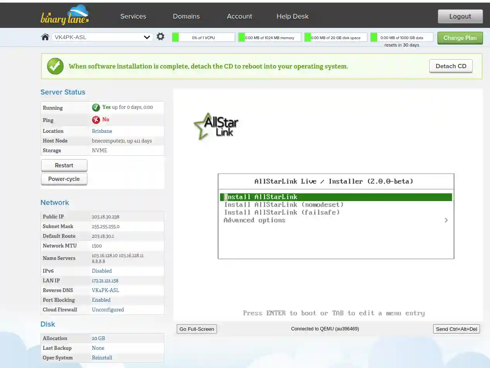Open the Services menu
Screen dimensions: 490x368
pyautogui.click(x=133, y=16)
